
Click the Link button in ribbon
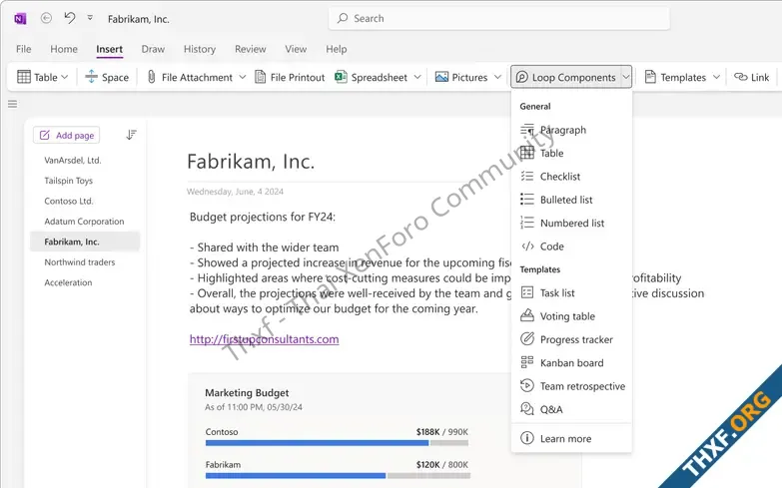pyautogui.click(x=752, y=77)
